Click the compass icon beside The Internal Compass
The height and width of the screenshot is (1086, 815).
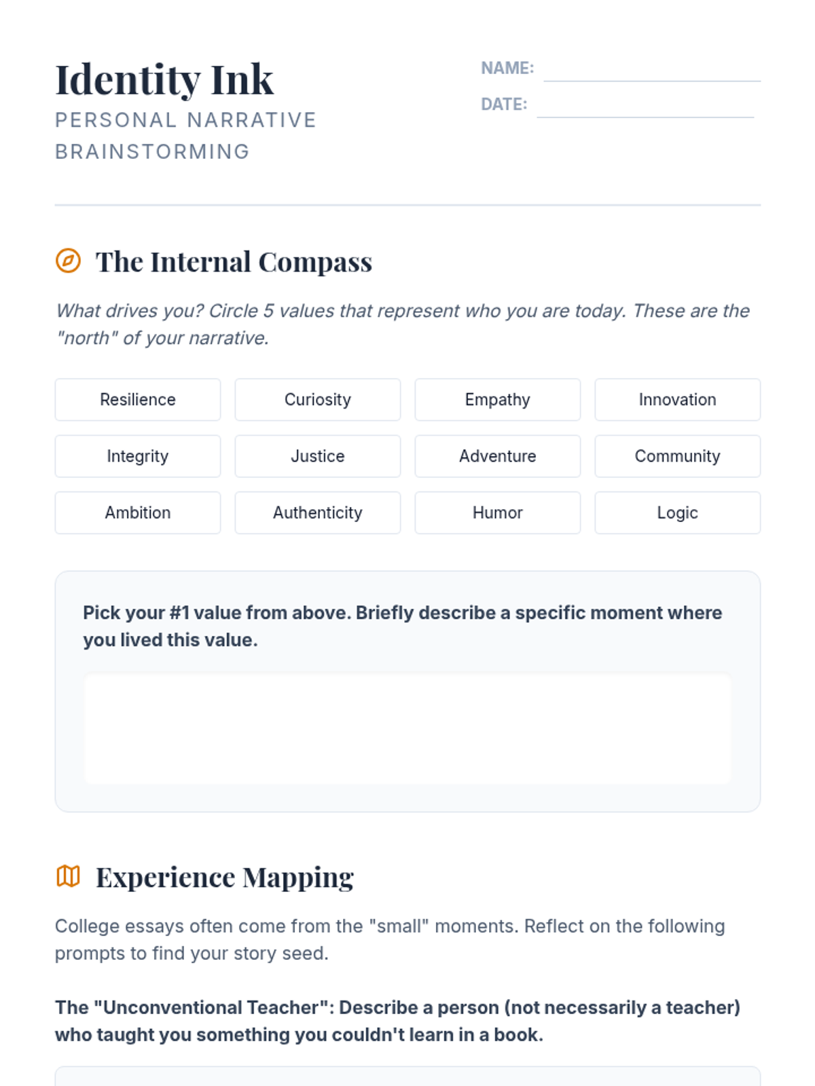[x=68, y=261]
